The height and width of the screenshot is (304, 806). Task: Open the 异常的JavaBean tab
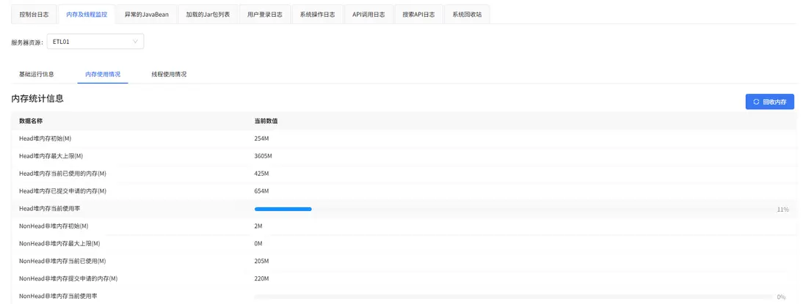click(147, 15)
